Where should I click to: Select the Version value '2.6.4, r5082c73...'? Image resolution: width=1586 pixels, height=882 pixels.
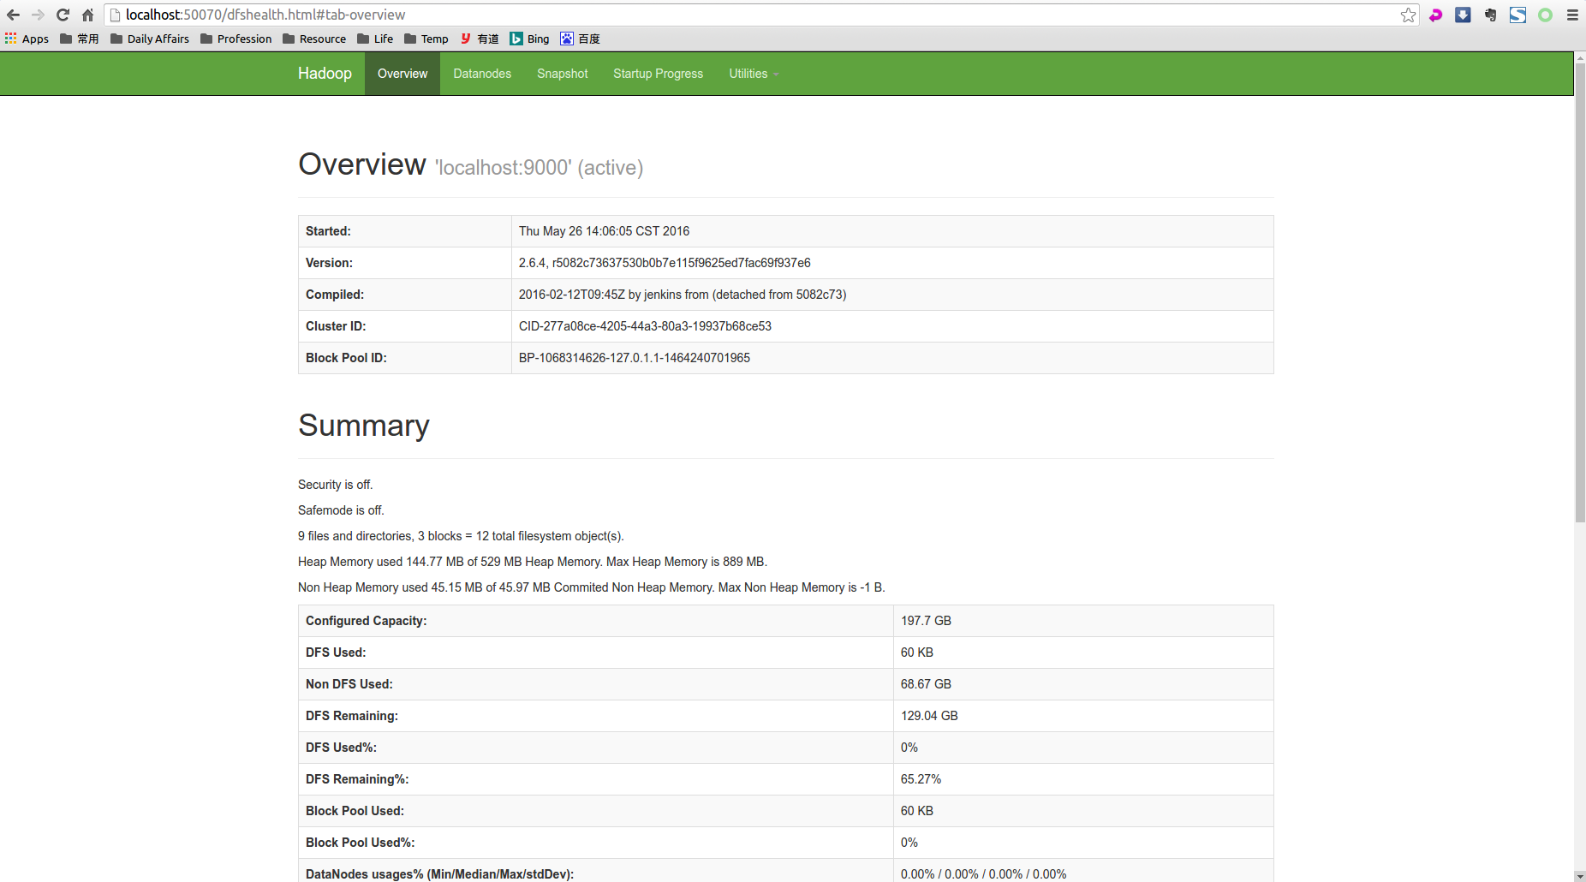pos(665,263)
